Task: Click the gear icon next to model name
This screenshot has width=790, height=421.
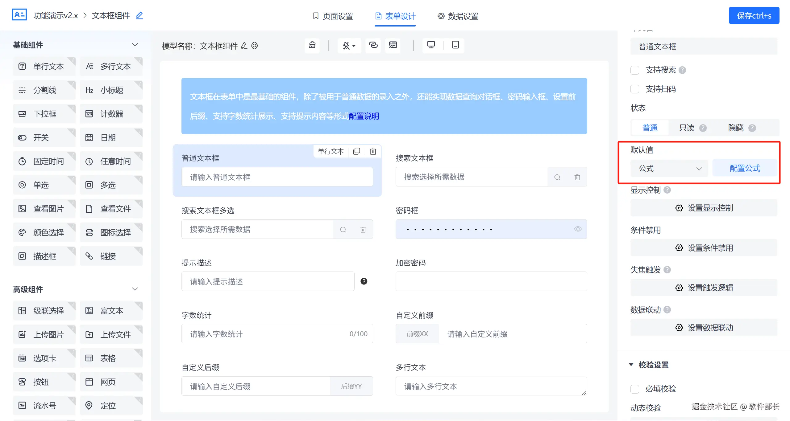Action: point(255,46)
